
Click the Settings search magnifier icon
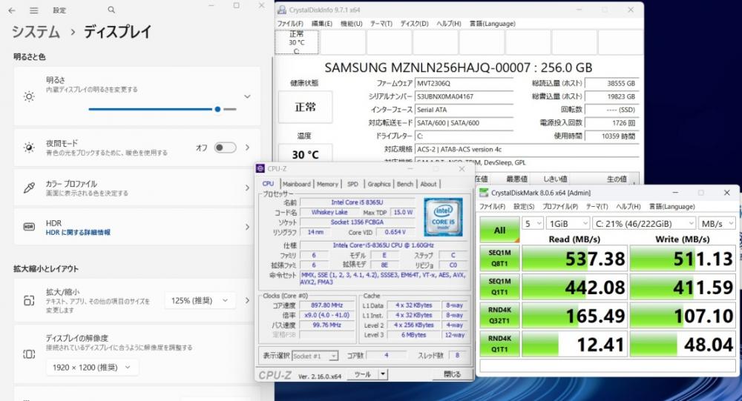(111, 10)
